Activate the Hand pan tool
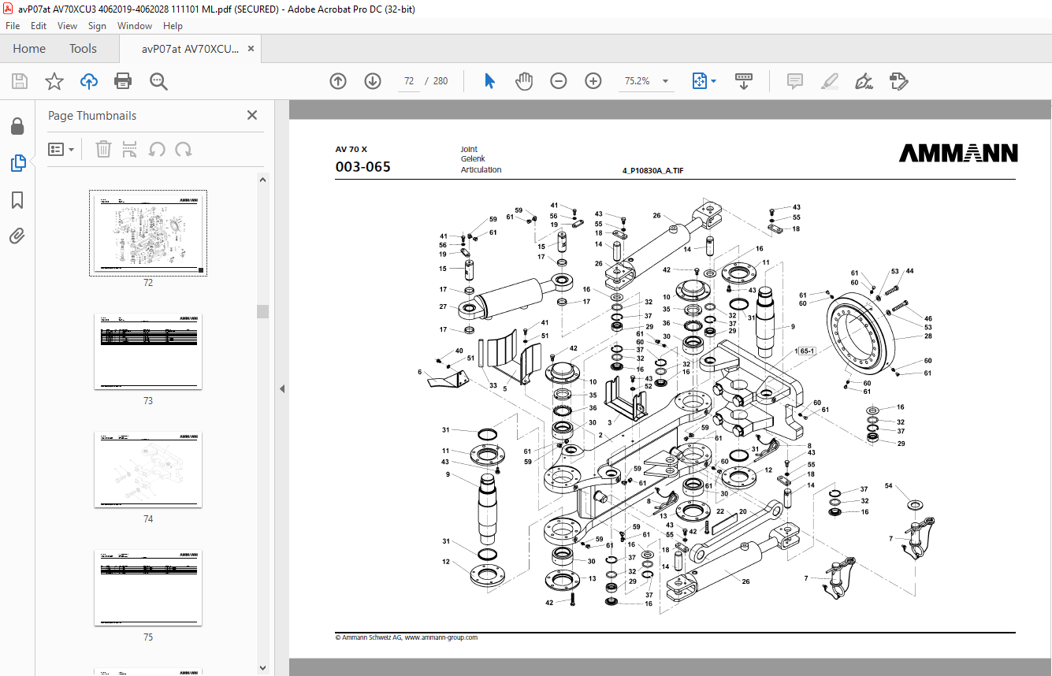 pos(524,81)
